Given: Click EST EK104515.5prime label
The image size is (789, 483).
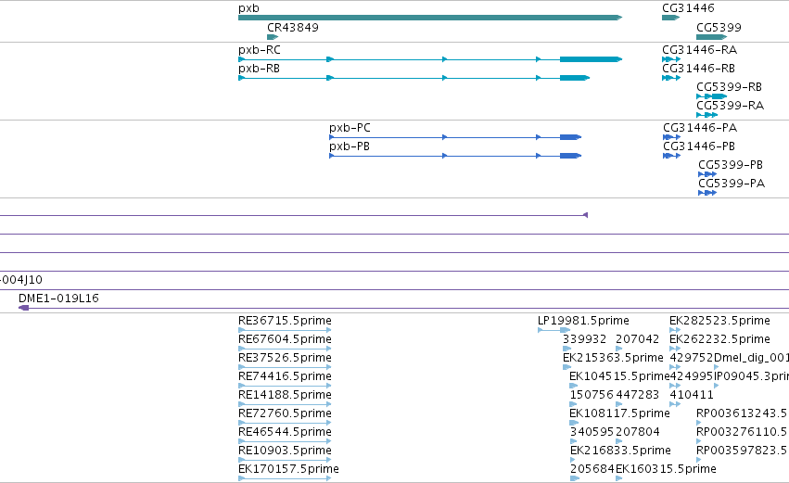Looking at the screenshot, I should click(619, 376).
